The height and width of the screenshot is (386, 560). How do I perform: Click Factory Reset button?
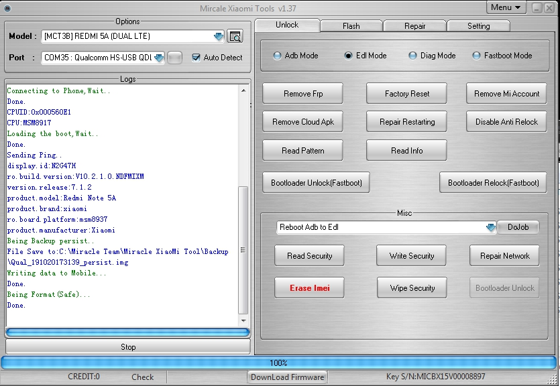[x=407, y=93]
